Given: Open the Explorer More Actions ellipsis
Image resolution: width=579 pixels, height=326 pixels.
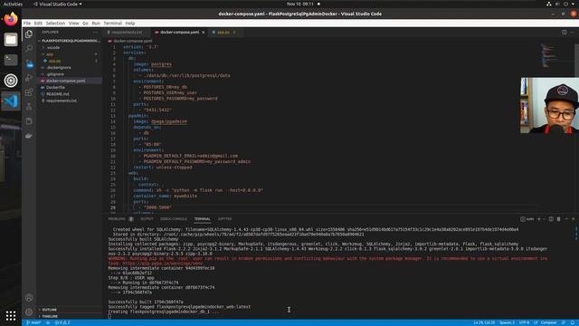Looking at the screenshot, I should (x=95, y=33).
